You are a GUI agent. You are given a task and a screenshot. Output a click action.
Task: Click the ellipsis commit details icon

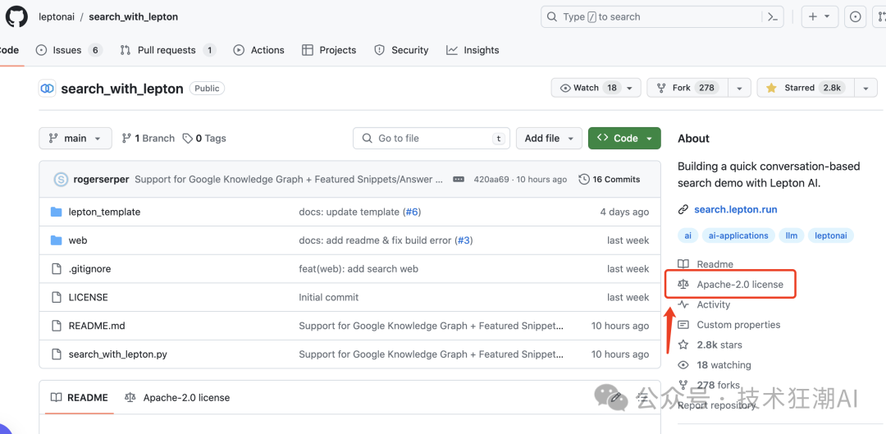coord(459,180)
